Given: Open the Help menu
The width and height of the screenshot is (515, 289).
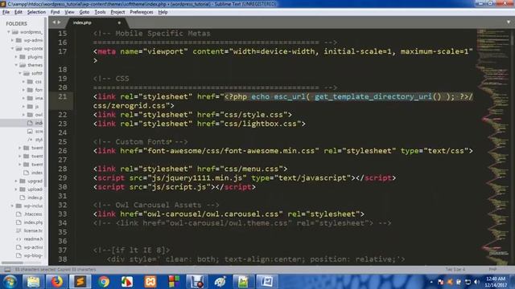Looking at the screenshot, I should [163, 12].
